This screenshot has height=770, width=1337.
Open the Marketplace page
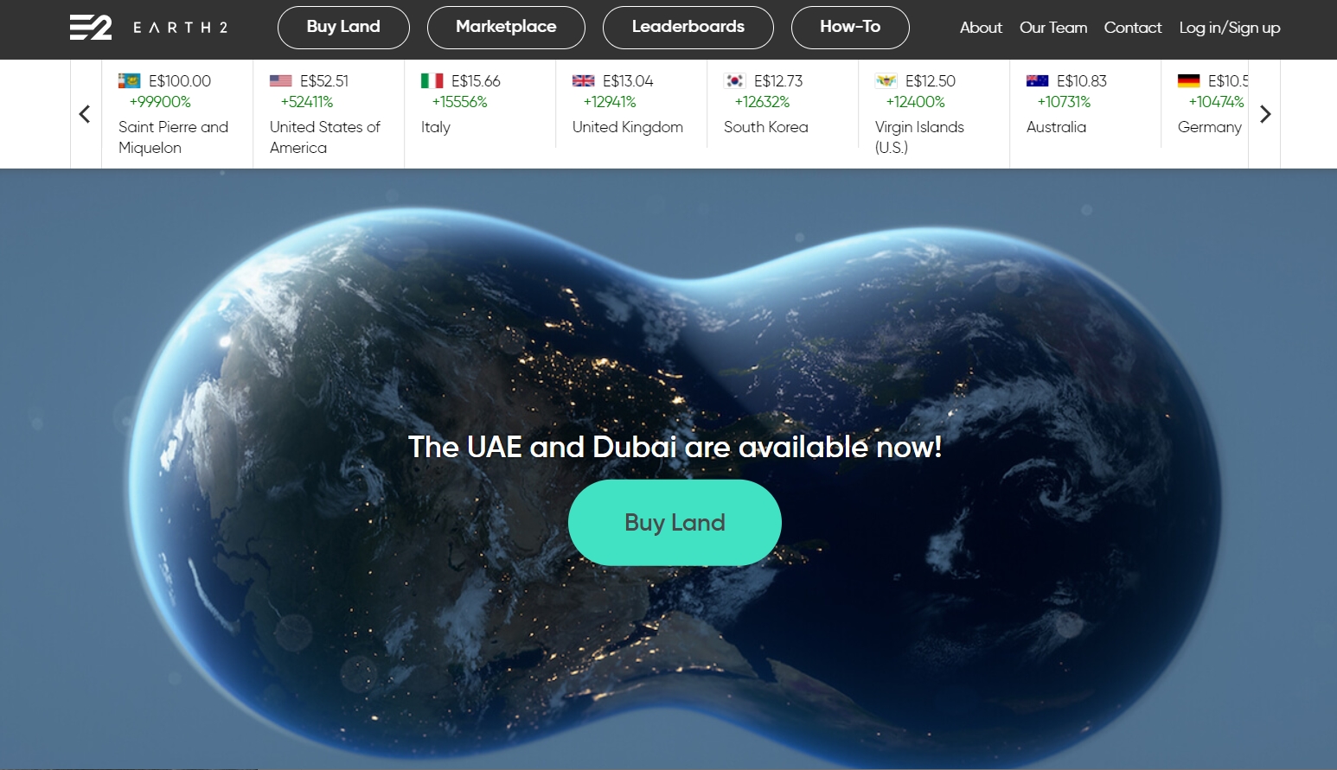[x=506, y=28]
